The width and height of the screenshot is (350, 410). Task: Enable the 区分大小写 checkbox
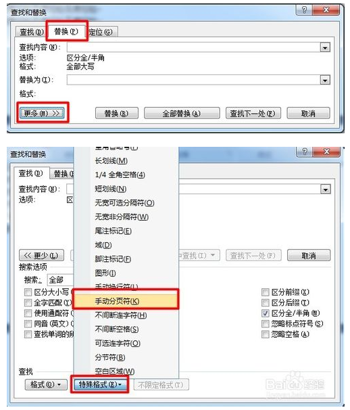(x=28, y=292)
